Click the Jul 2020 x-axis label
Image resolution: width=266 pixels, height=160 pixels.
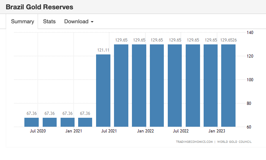click(x=38, y=131)
